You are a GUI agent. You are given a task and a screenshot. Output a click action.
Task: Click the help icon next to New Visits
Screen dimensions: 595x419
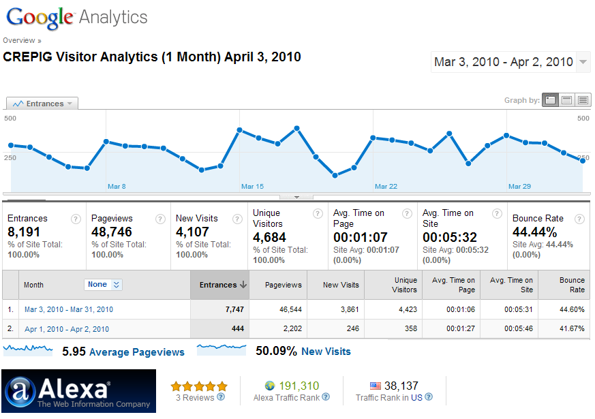(238, 219)
